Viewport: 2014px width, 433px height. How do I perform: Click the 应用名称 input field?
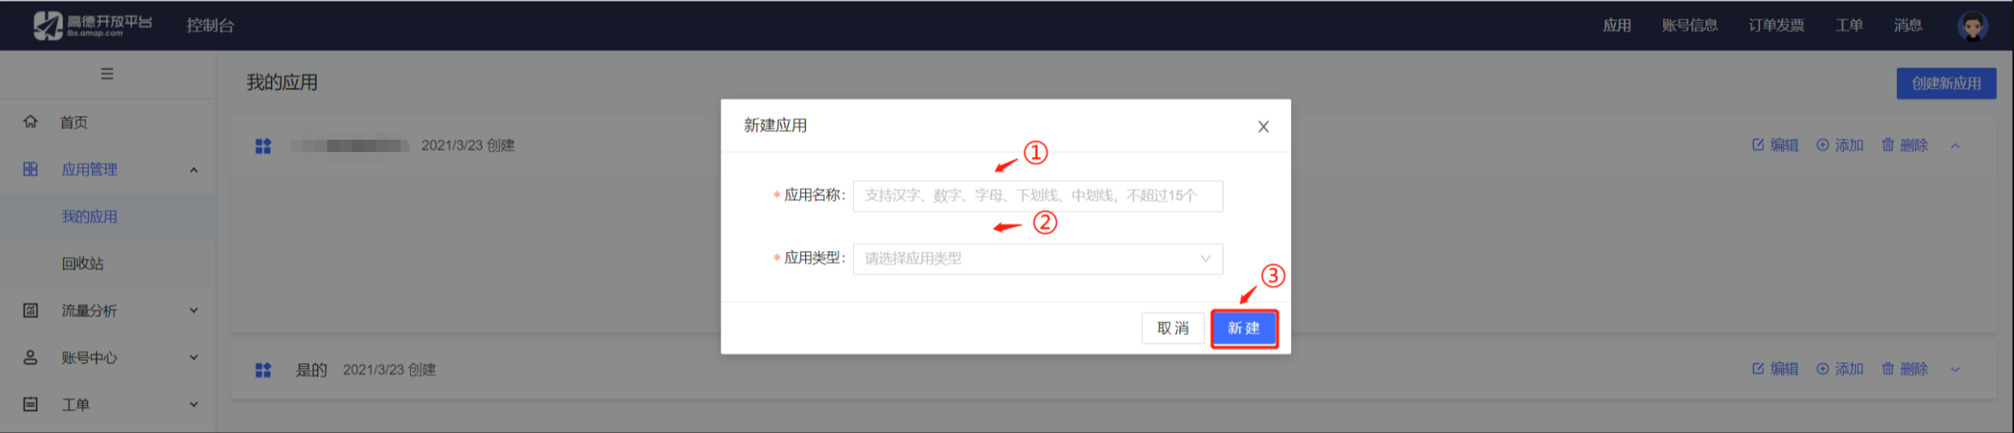click(1037, 196)
